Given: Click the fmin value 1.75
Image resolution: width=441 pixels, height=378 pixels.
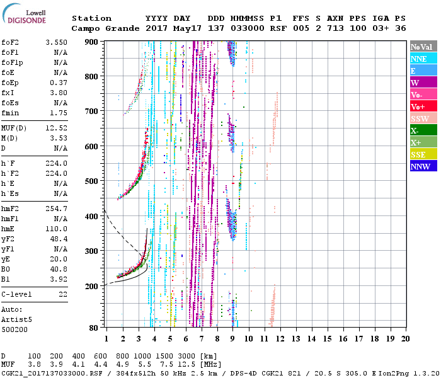Looking at the screenshot, I should [x=59, y=113].
